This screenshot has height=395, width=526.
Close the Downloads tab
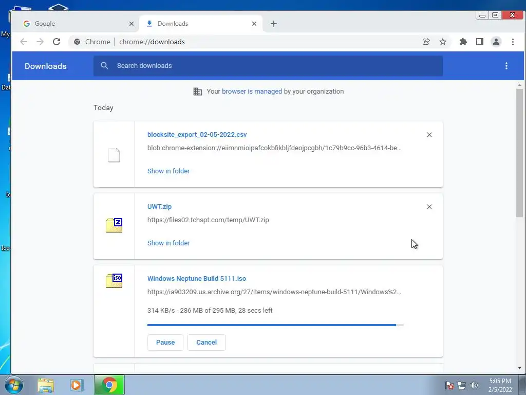point(254,24)
